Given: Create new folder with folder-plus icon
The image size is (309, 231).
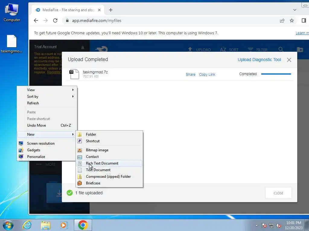Looking at the screenshot, I should (x=300, y=50).
